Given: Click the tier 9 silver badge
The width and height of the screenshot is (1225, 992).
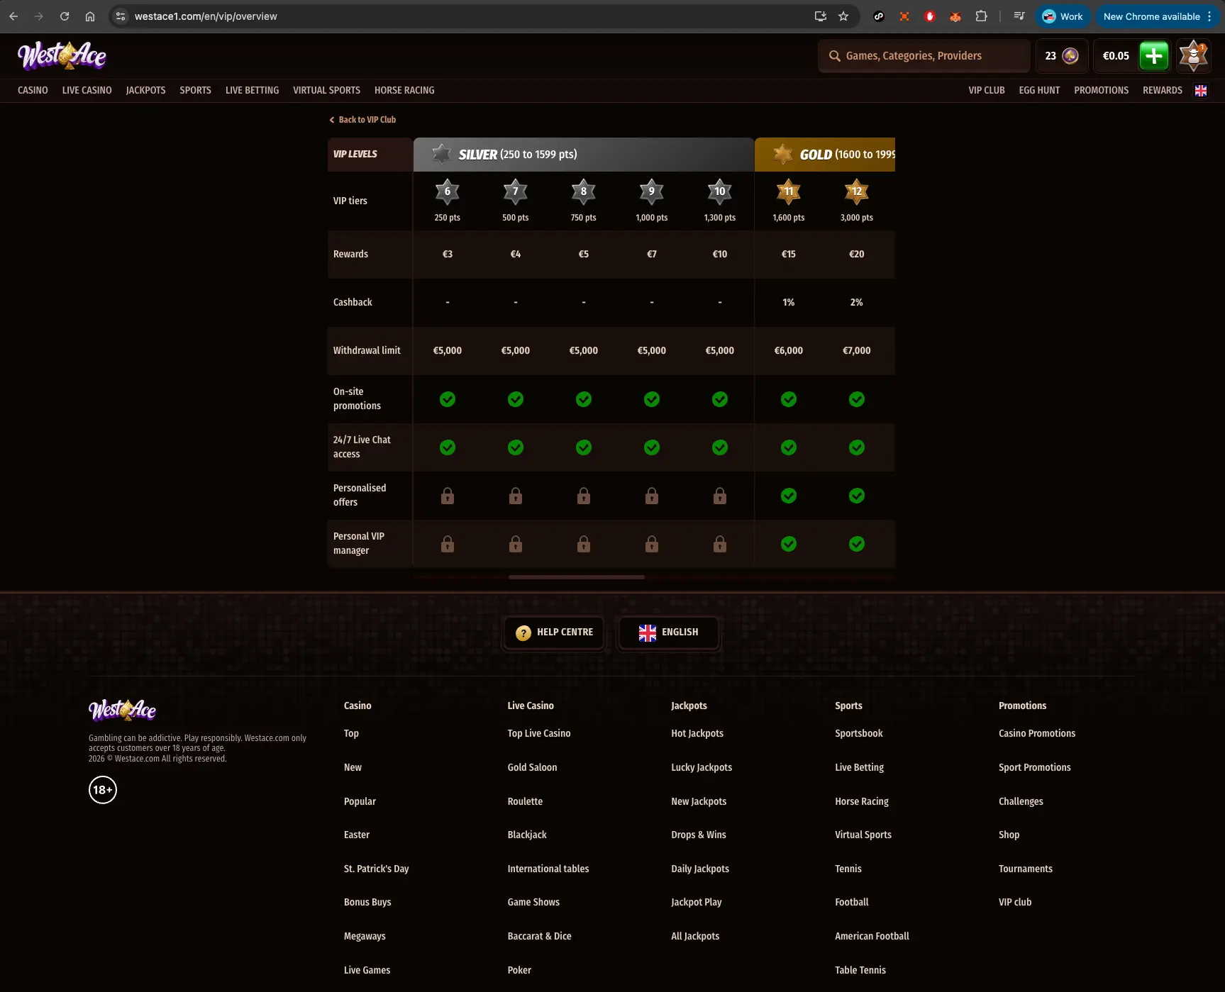Looking at the screenshot, I should (x=652, y=191).
